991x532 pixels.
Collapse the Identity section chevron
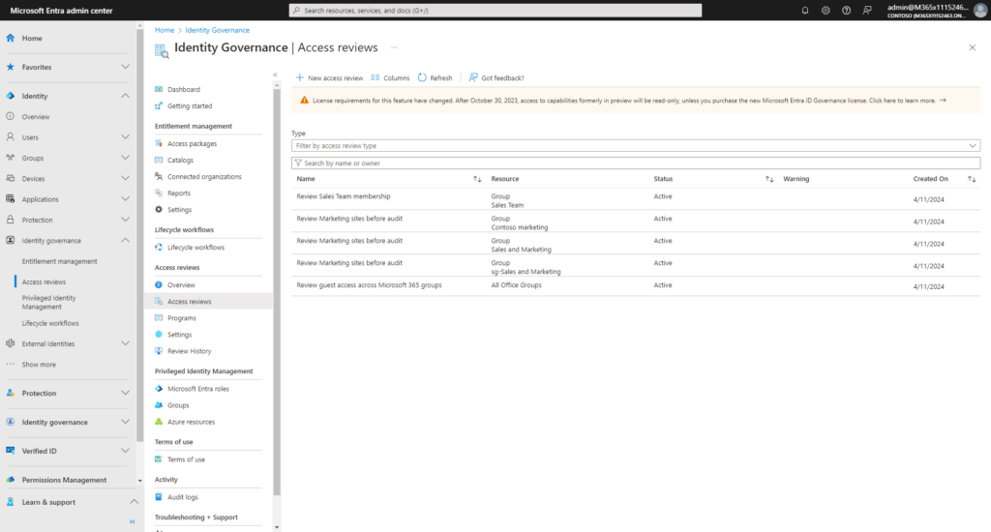click(x=125, y=96)
